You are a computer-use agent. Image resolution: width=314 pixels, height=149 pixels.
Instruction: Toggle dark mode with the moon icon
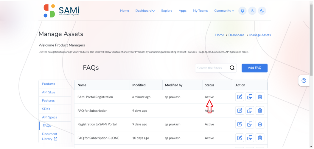(262, 11)
